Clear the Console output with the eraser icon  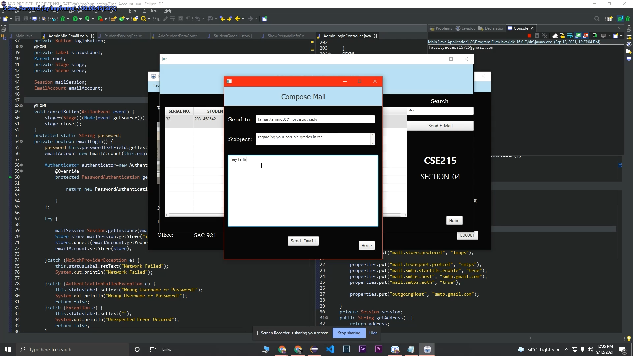pyautogui.click(x=555, y=35)
